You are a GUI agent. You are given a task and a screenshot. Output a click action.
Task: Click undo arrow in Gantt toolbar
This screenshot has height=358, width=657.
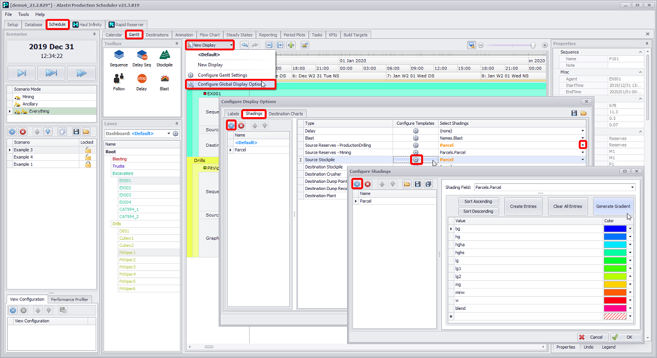click(x=244, y=45)
